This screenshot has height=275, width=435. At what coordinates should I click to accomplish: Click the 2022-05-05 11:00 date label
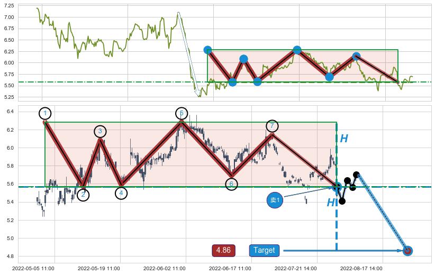33,269
